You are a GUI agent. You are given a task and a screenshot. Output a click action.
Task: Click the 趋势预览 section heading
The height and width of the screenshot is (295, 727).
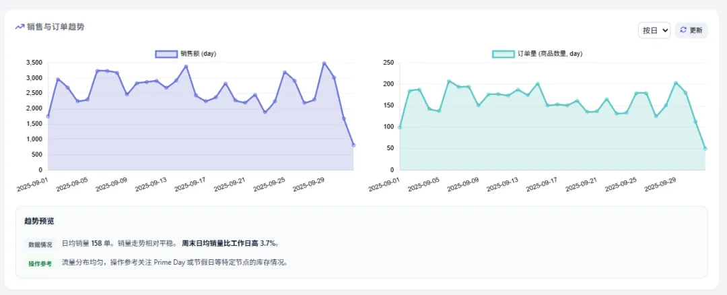pyautogui.click(x=39, y=221)
